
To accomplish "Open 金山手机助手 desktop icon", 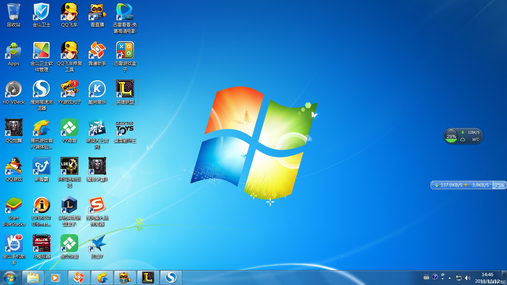I will pos(14,250).
